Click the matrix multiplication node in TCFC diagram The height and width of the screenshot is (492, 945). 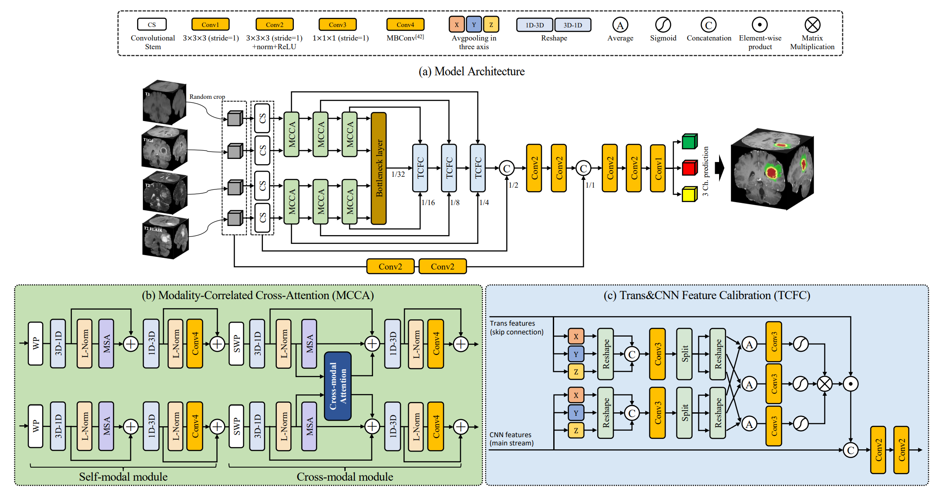(x=824, y=384)
